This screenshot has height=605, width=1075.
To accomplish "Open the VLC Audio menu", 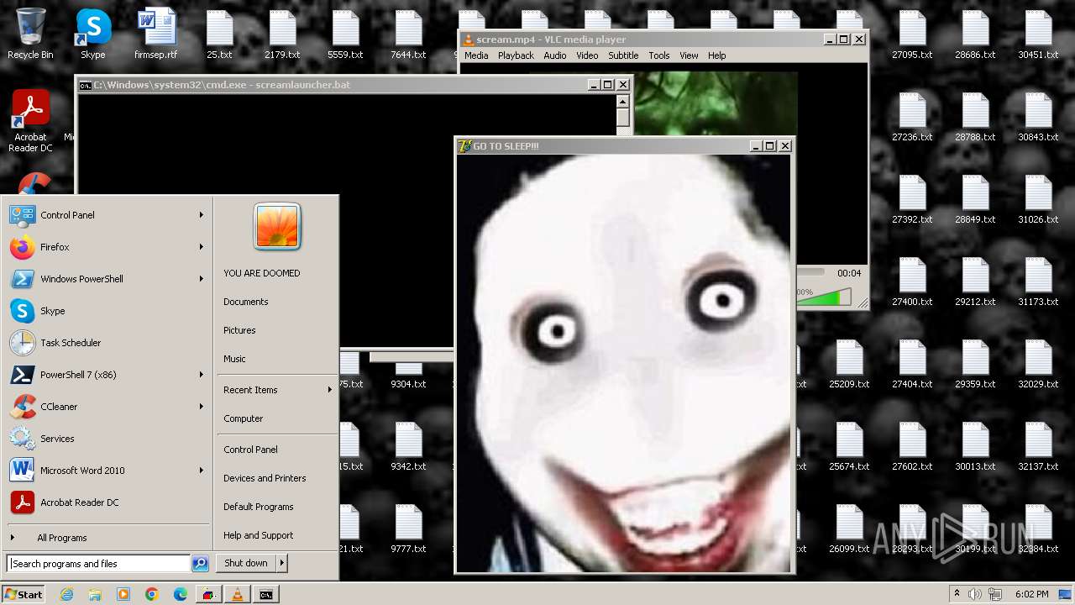I will pos(554,55).
